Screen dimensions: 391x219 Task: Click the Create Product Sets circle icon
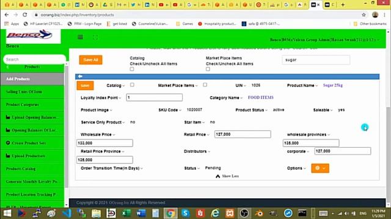pos(8,143)
